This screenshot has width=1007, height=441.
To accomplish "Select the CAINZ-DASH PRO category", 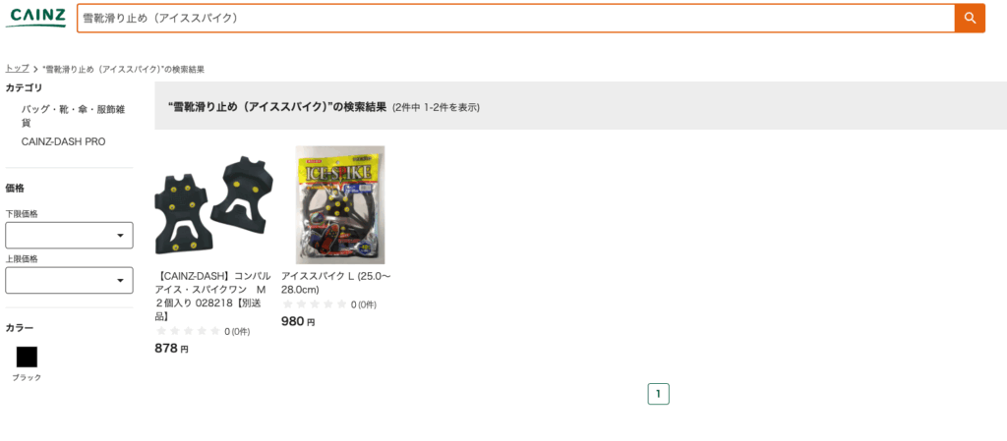I will tap(64, 141).
